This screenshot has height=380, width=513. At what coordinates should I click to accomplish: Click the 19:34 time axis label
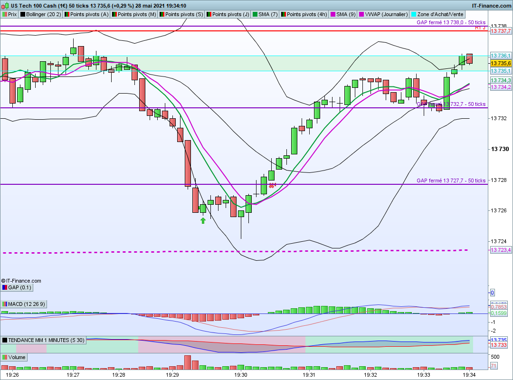469,375
